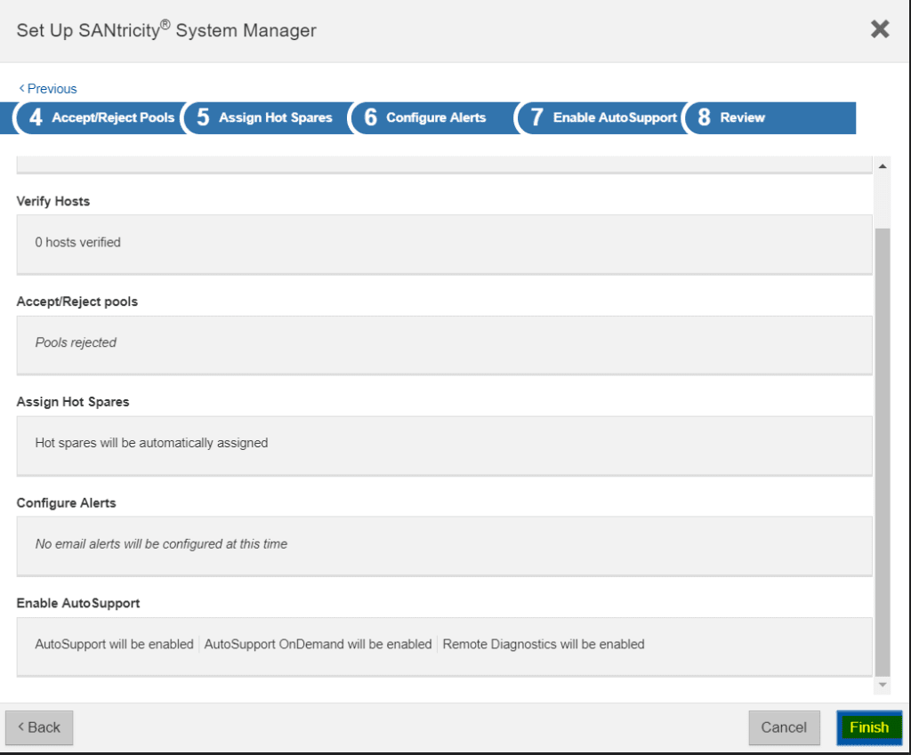The width and height of the screenshot is (911, 755).
Task: Cancel the setup wizard
Action: 784,727
